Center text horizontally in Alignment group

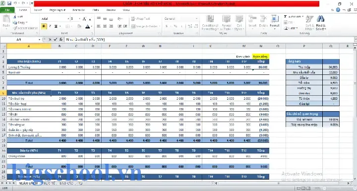click(x=105, y=26)
